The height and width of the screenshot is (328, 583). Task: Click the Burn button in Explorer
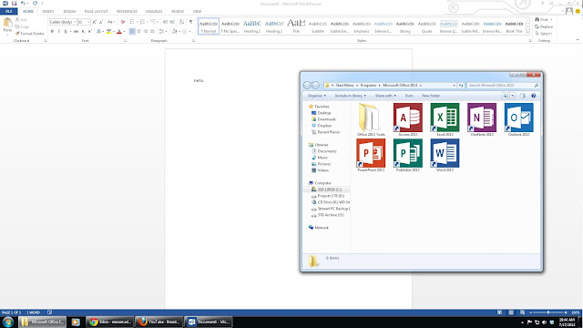pos(409,96)
